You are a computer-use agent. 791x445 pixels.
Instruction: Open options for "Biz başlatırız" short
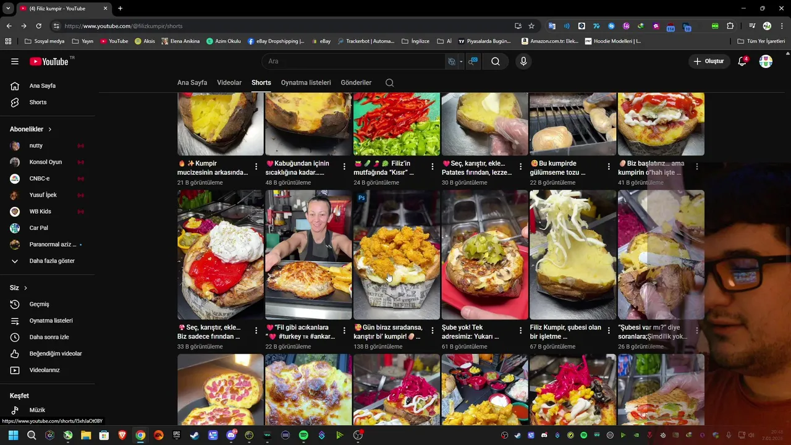point(696,167)
